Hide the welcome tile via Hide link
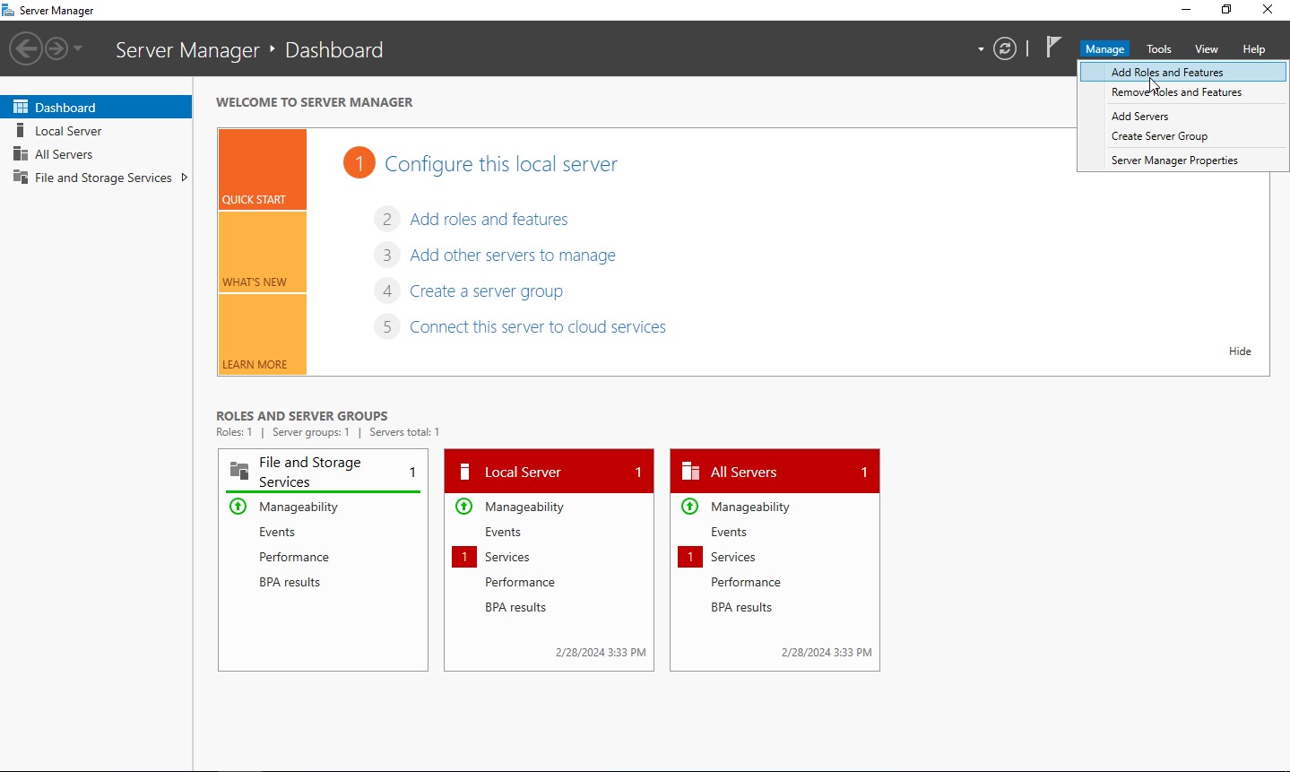 pyautogui.click(x=1240, y=351)
